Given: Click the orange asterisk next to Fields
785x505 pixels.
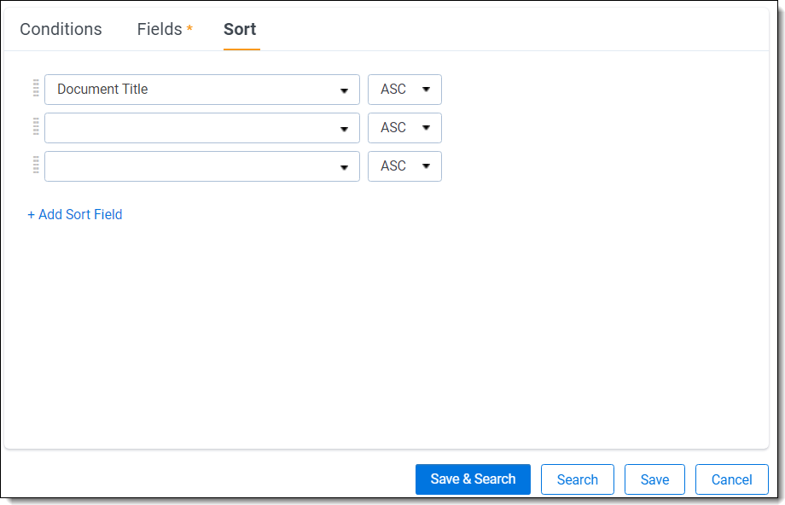Looking at the screenshot, I should [189, 29].
